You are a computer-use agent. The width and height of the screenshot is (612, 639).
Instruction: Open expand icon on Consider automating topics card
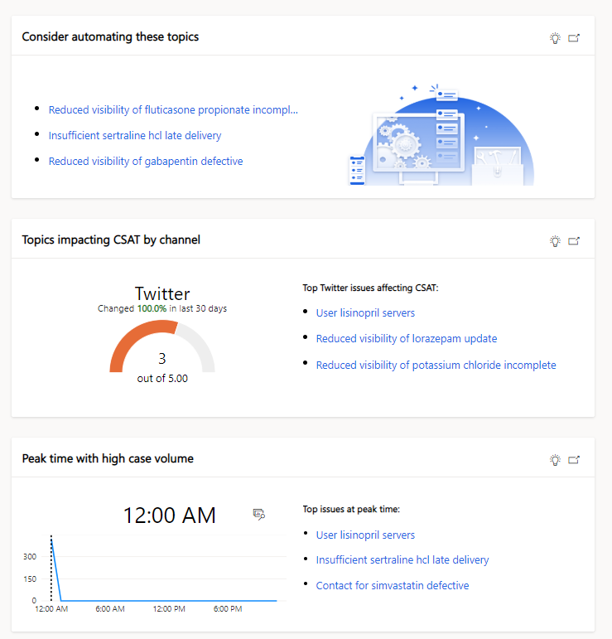[x=574, y=38]
